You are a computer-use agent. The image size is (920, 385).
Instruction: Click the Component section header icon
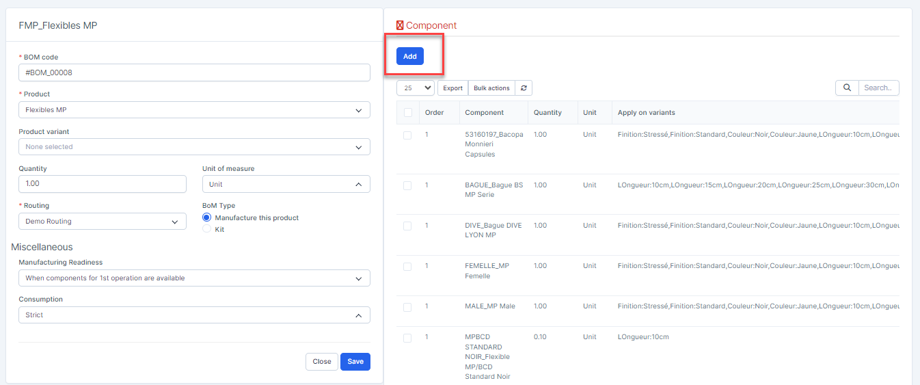pyautogui.click(x=400, y=26)
